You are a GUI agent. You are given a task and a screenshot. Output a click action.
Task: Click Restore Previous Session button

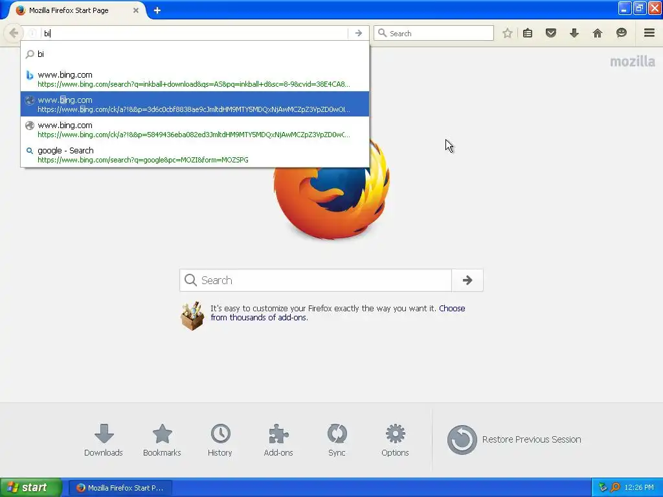(514, 439)
